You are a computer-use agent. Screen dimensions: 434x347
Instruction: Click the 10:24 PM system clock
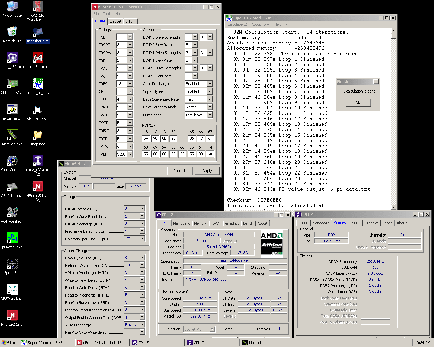click(x=422, y=343)
